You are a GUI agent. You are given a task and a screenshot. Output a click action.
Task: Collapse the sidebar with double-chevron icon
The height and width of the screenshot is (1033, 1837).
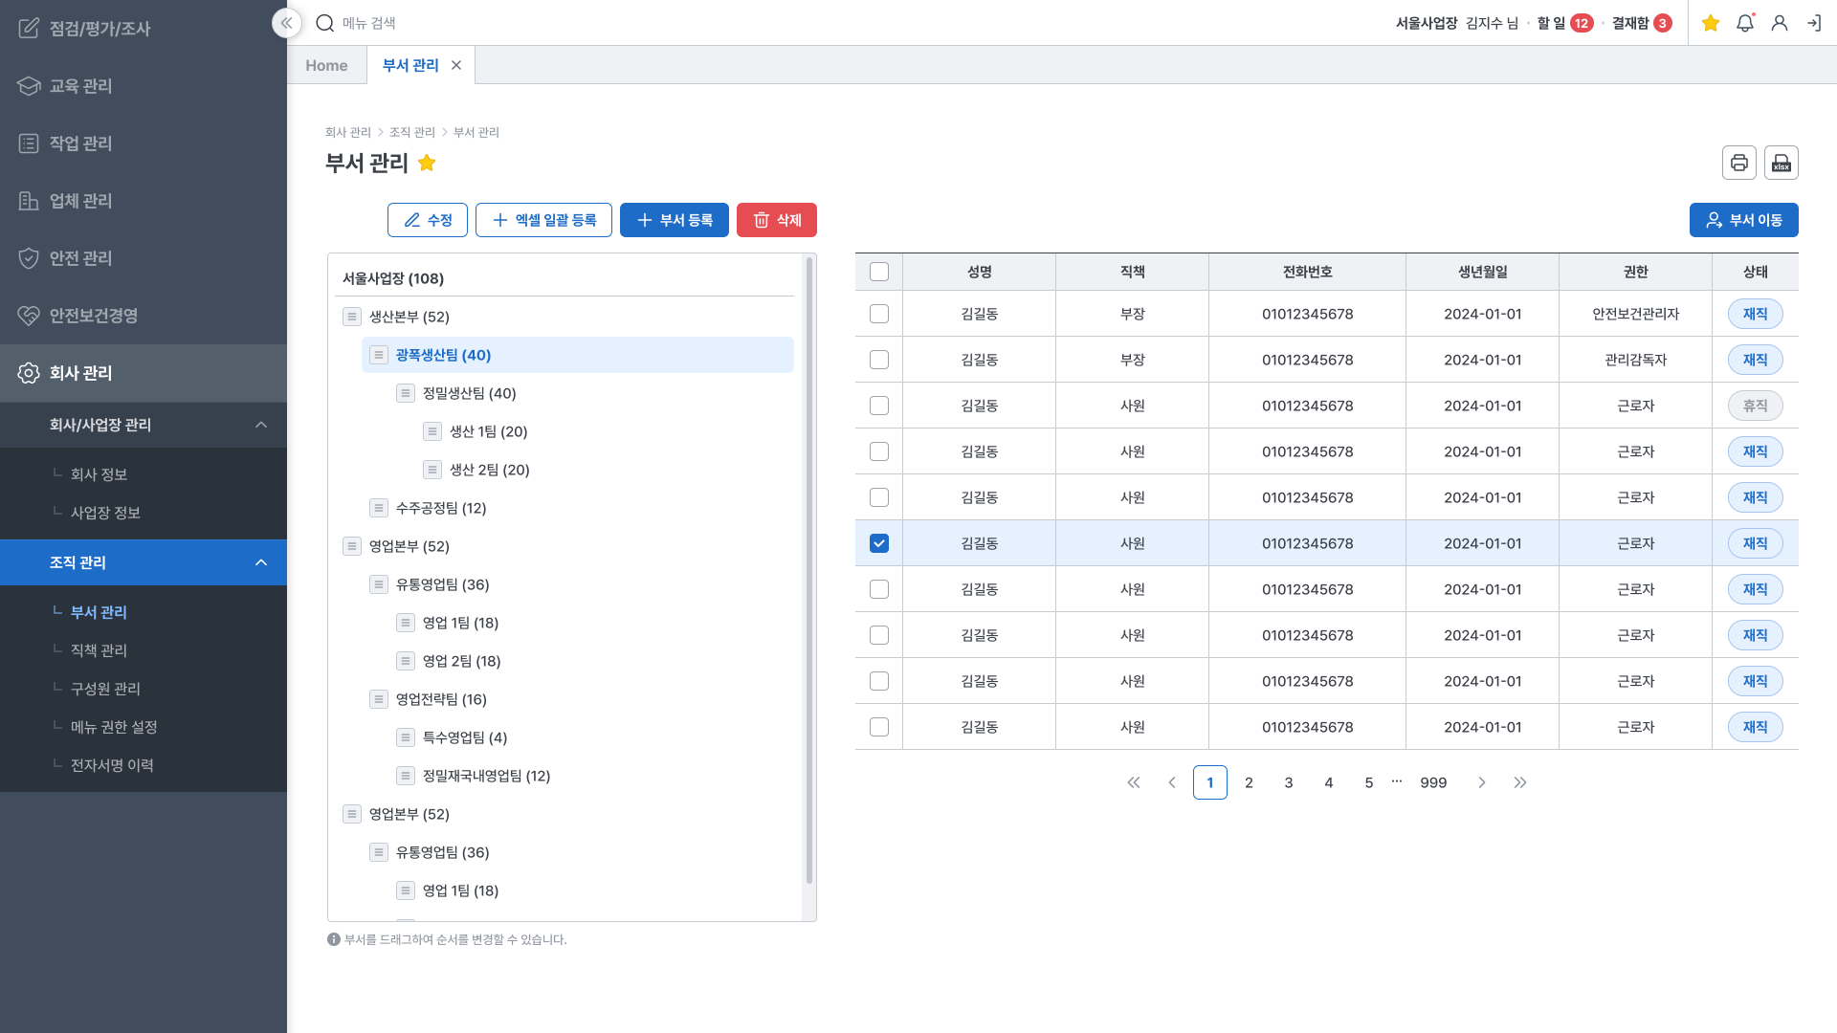[286, 23]
